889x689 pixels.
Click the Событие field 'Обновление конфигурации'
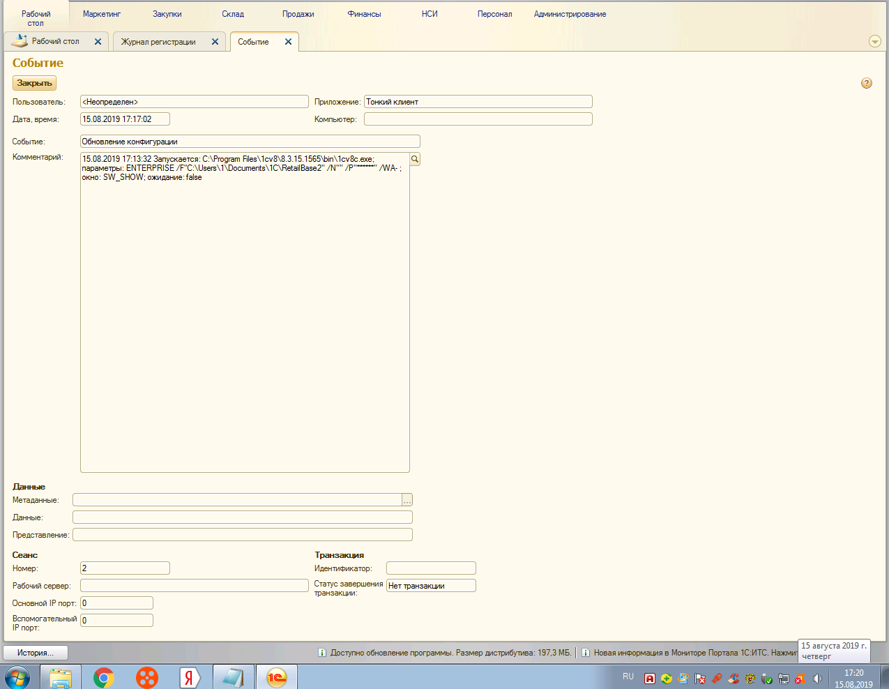pyautogui.click(x=250, y=142)
